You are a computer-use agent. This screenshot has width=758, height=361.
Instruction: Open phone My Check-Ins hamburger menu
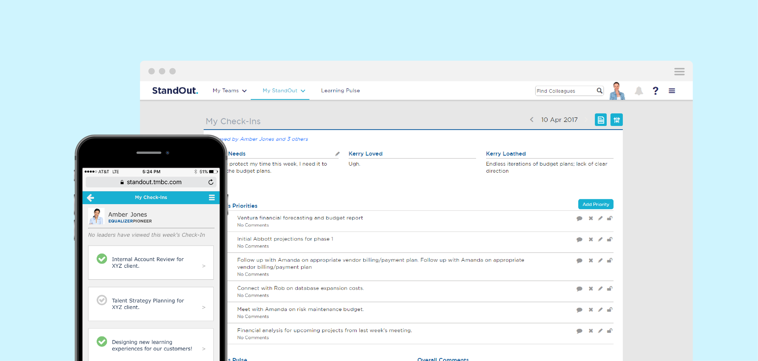coord(212,198)
